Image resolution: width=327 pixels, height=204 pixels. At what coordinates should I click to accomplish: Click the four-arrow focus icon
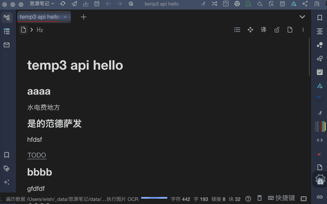[250, 30]
